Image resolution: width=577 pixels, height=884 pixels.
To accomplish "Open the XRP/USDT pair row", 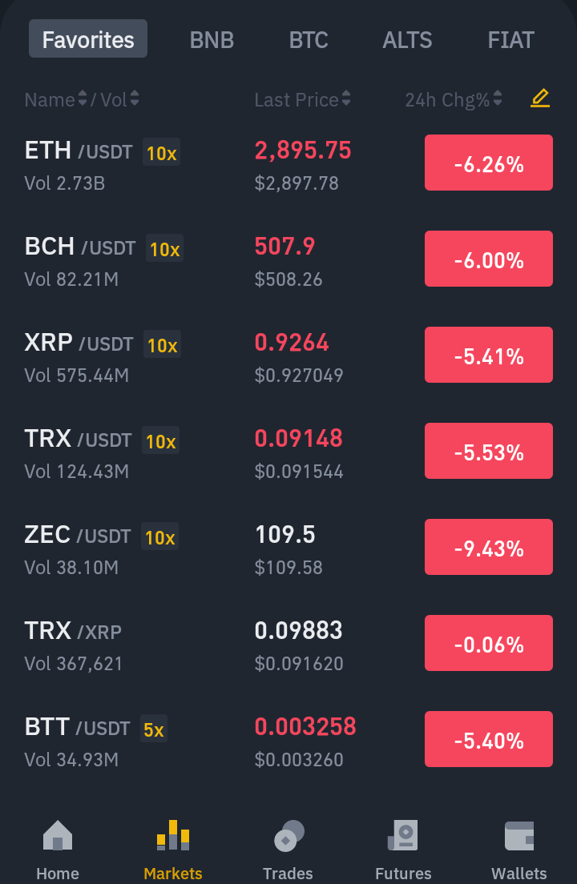I will [288, 356].
